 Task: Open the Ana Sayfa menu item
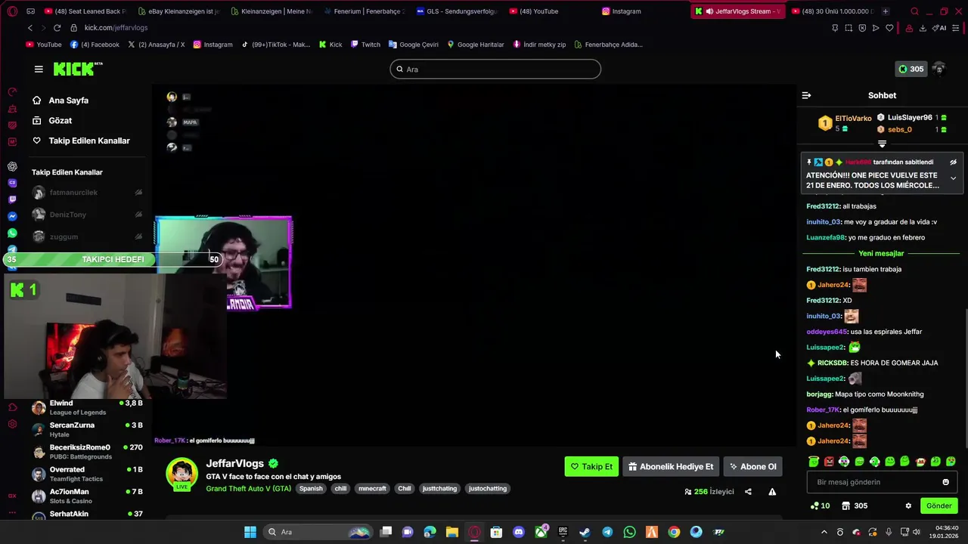click(68, 100)
